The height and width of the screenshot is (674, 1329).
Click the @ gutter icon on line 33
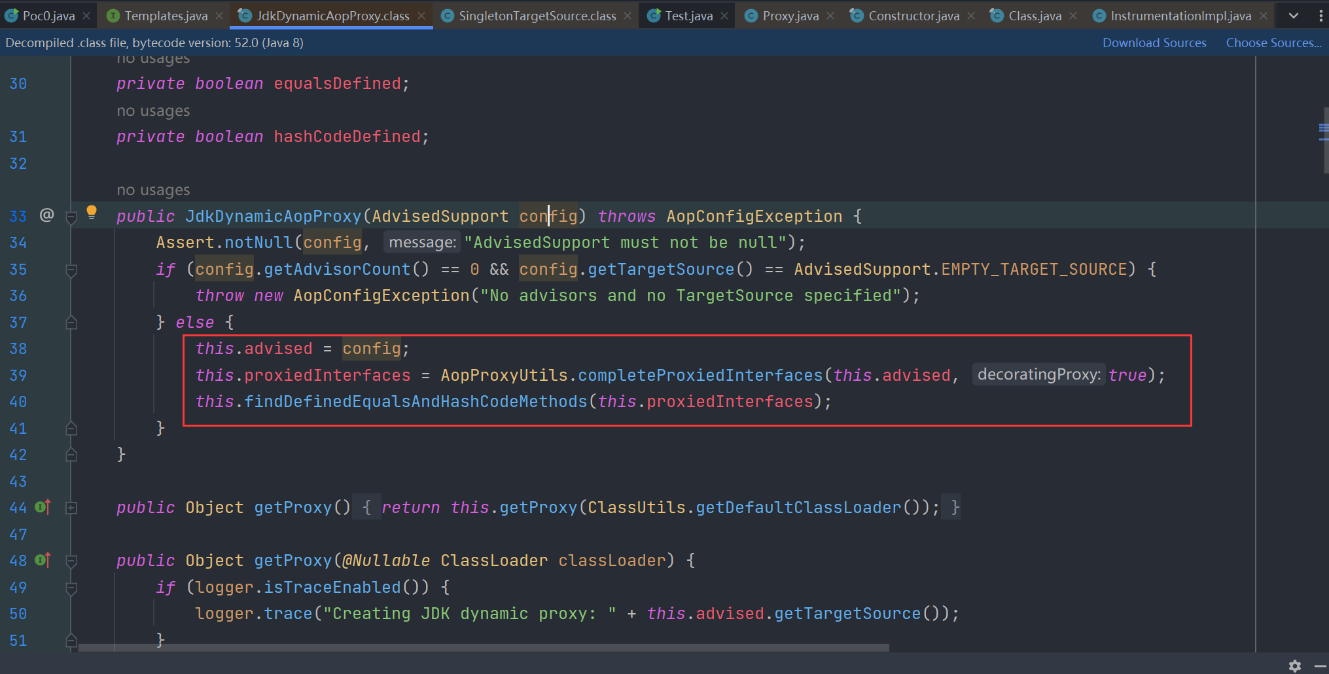(46, 215)
